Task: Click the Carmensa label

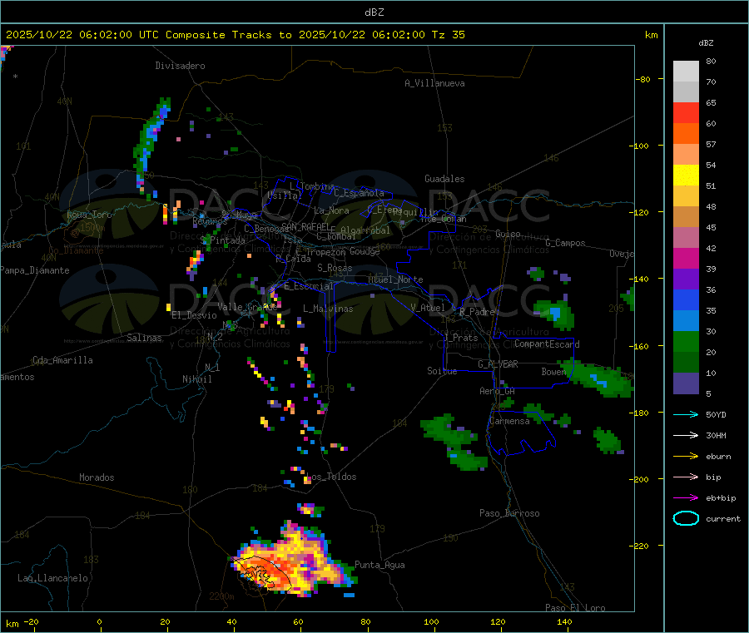Action: click(509, 421)
